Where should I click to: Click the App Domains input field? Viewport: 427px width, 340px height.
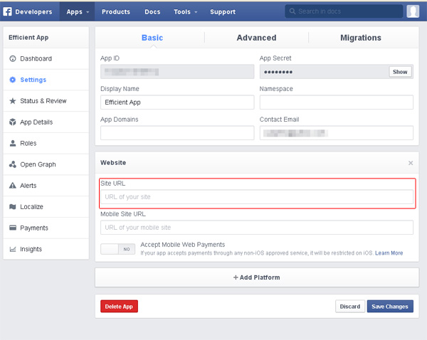click(177, 133)
